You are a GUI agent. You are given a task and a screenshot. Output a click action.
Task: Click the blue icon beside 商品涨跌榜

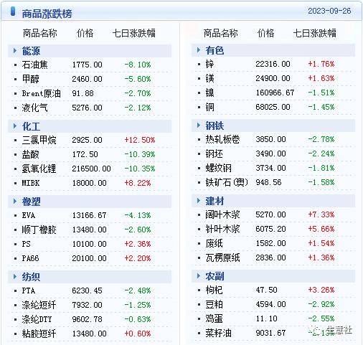[x=13, y=11]
